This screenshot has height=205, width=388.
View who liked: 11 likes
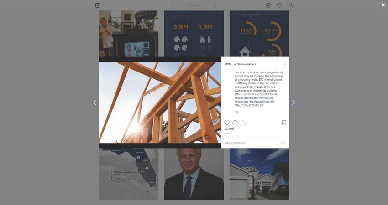tap(229, 128)
